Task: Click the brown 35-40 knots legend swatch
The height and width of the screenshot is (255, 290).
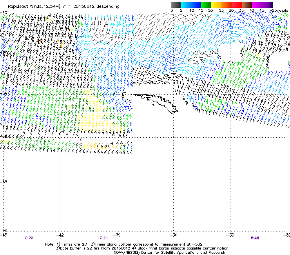Action: point(247,5)
